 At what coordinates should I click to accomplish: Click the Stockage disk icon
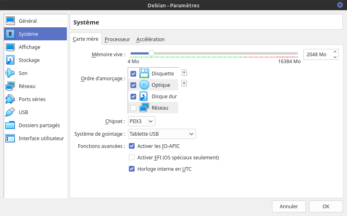(10, 60)
